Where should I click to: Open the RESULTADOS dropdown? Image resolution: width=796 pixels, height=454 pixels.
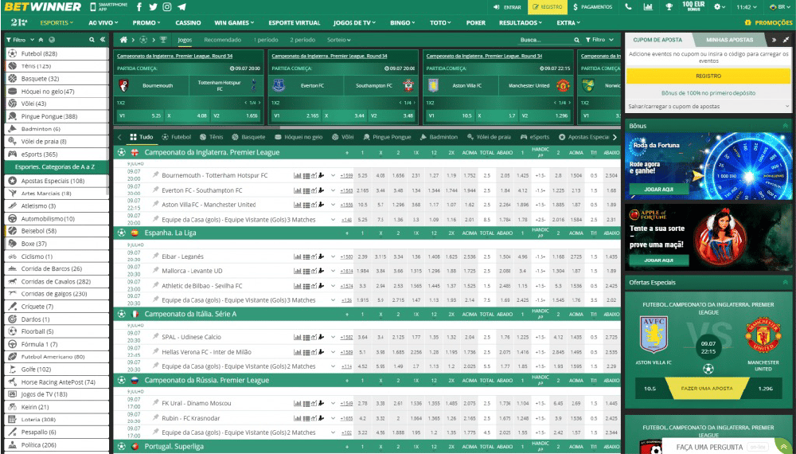pyautogui.click(x=521, y=23)
